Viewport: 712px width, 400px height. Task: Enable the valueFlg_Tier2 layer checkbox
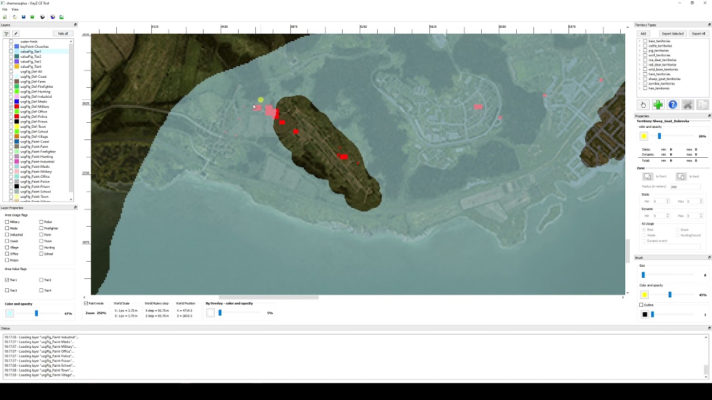click(11, 57)
